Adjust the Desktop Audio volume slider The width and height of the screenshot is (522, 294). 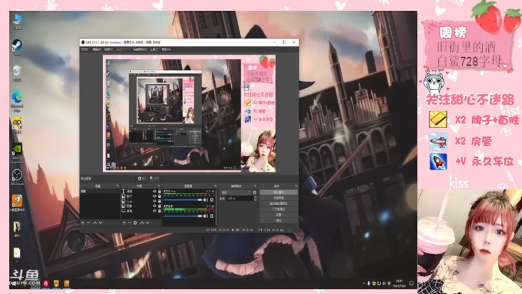[183, 216]
